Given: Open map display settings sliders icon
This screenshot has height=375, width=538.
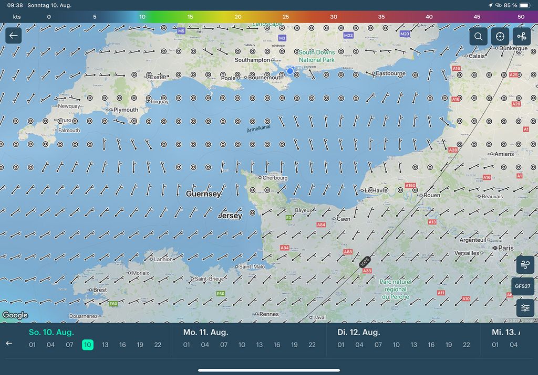Looking at the screenshot, I should (x=525, y=308).
